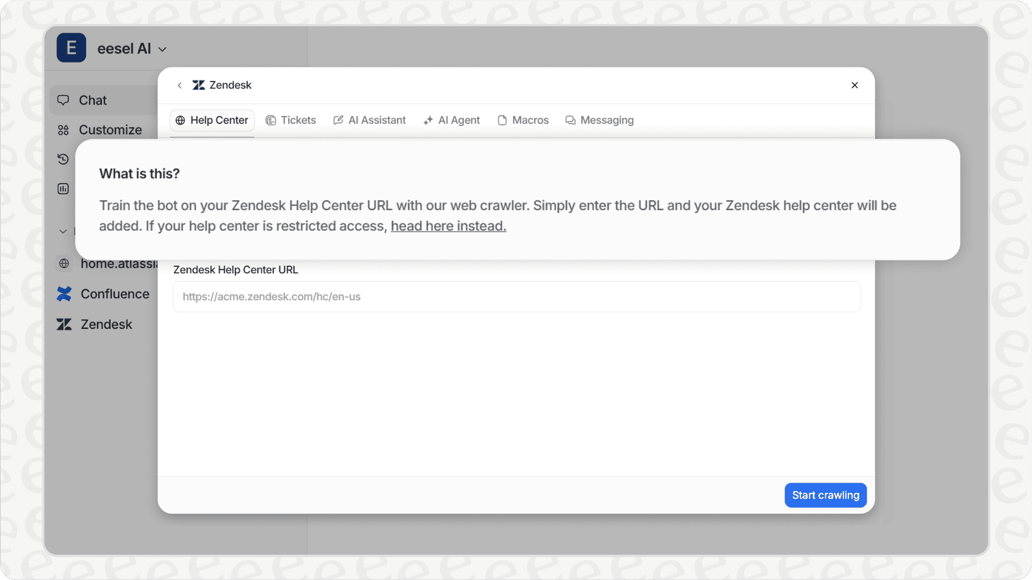The image size is (1032, 580).
Task: Close the Zendesk dialog
Action: click(x=854, y=85)
